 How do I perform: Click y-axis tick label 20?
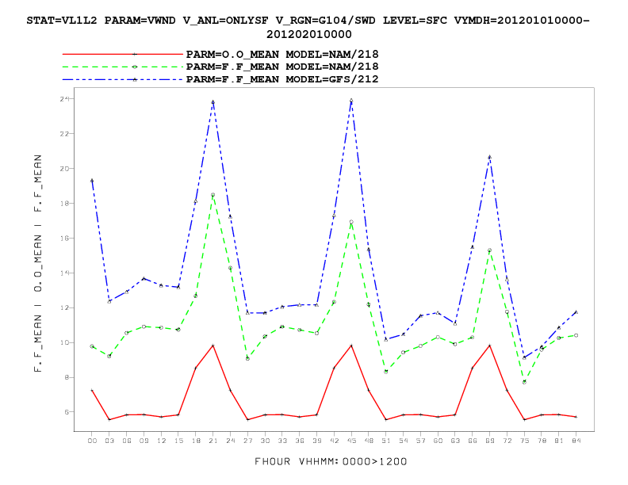pos(64,169)
